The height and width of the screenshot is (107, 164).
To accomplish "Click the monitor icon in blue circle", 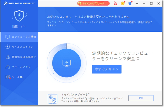I will (66, 63).
